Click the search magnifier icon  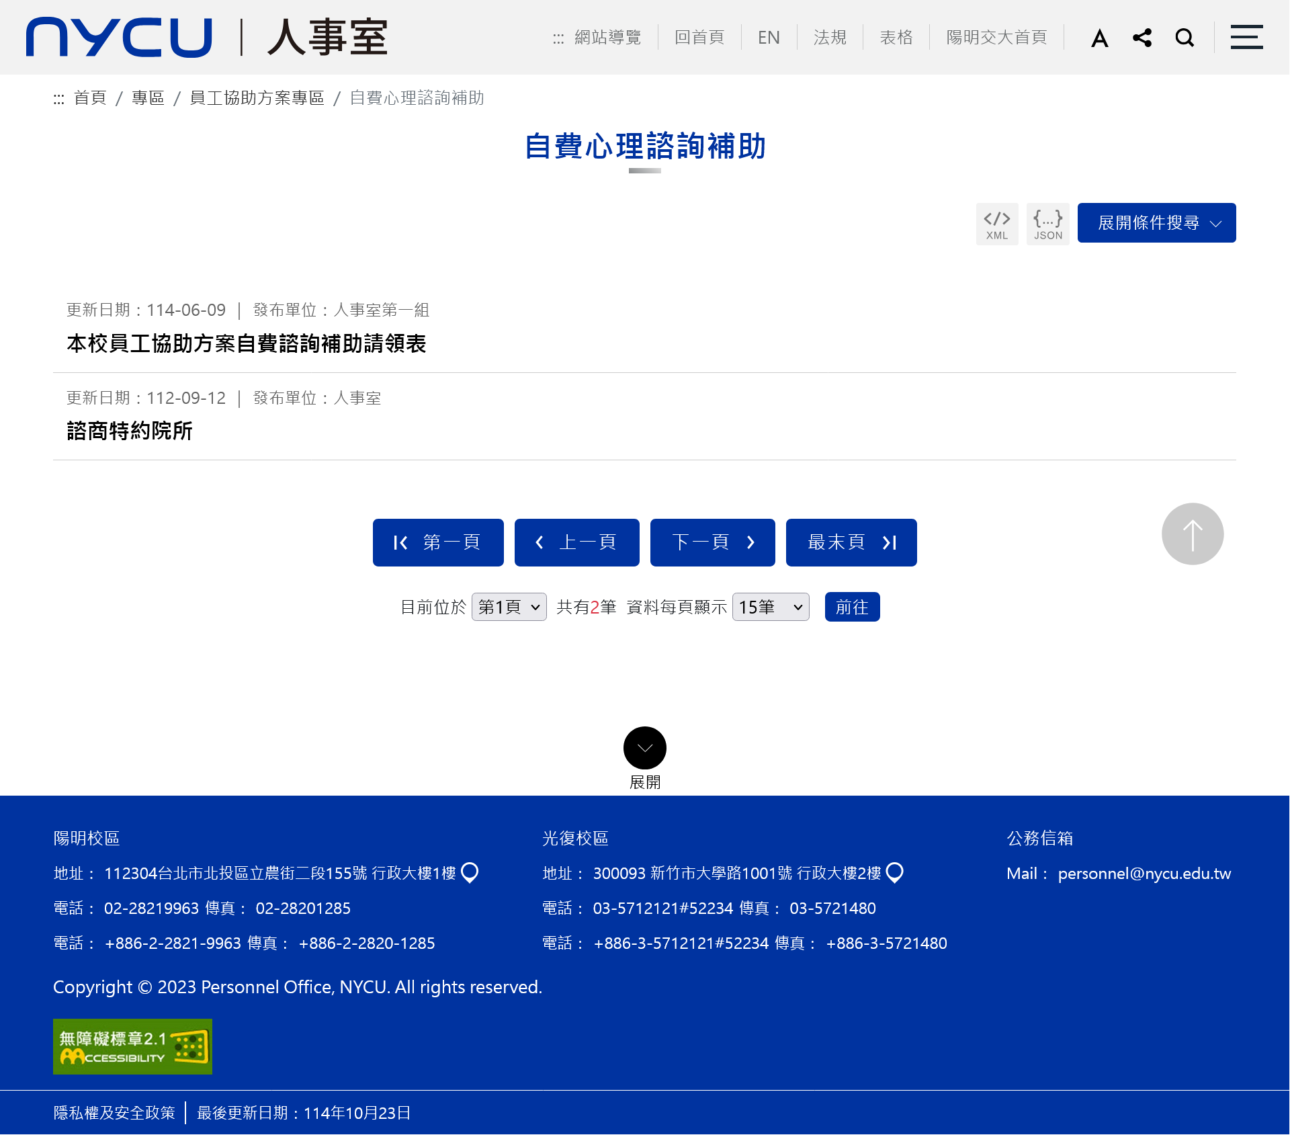pyautogui.click(x=1185, y=38)
